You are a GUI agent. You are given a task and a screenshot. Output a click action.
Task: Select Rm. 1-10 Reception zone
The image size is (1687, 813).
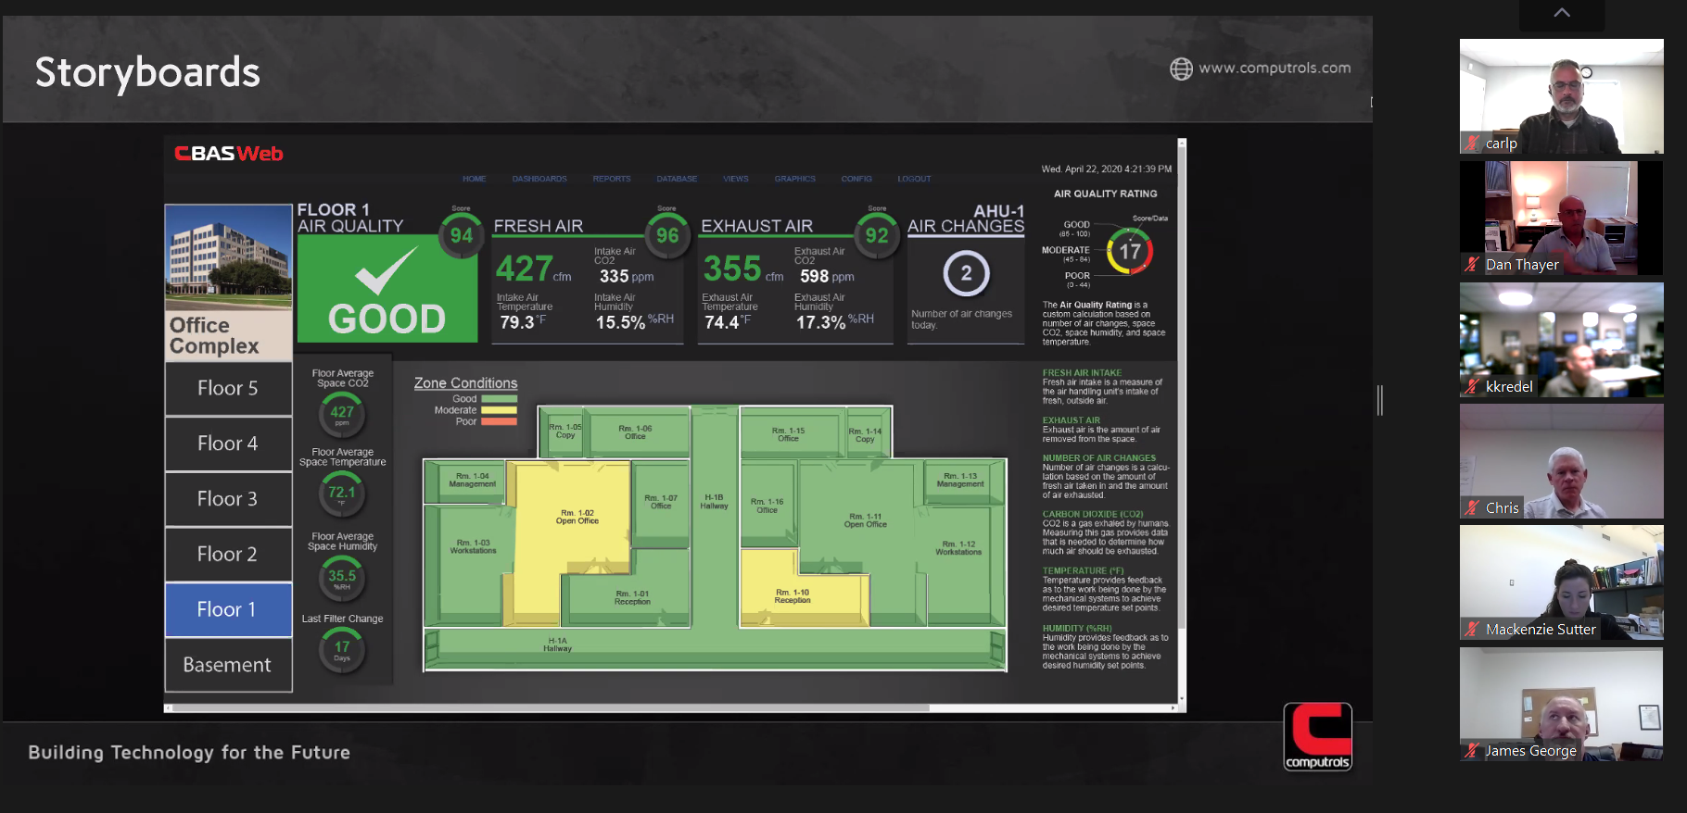pyautogui.click(x=793, y=596)
